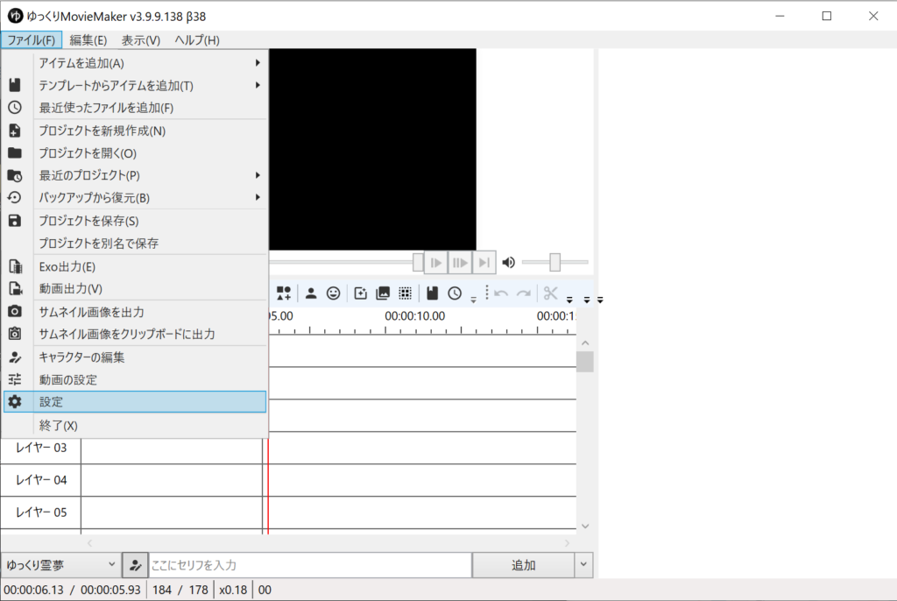
Task: Click the template bookmark icon in timeline toolbar
Action: pos(433,293)
